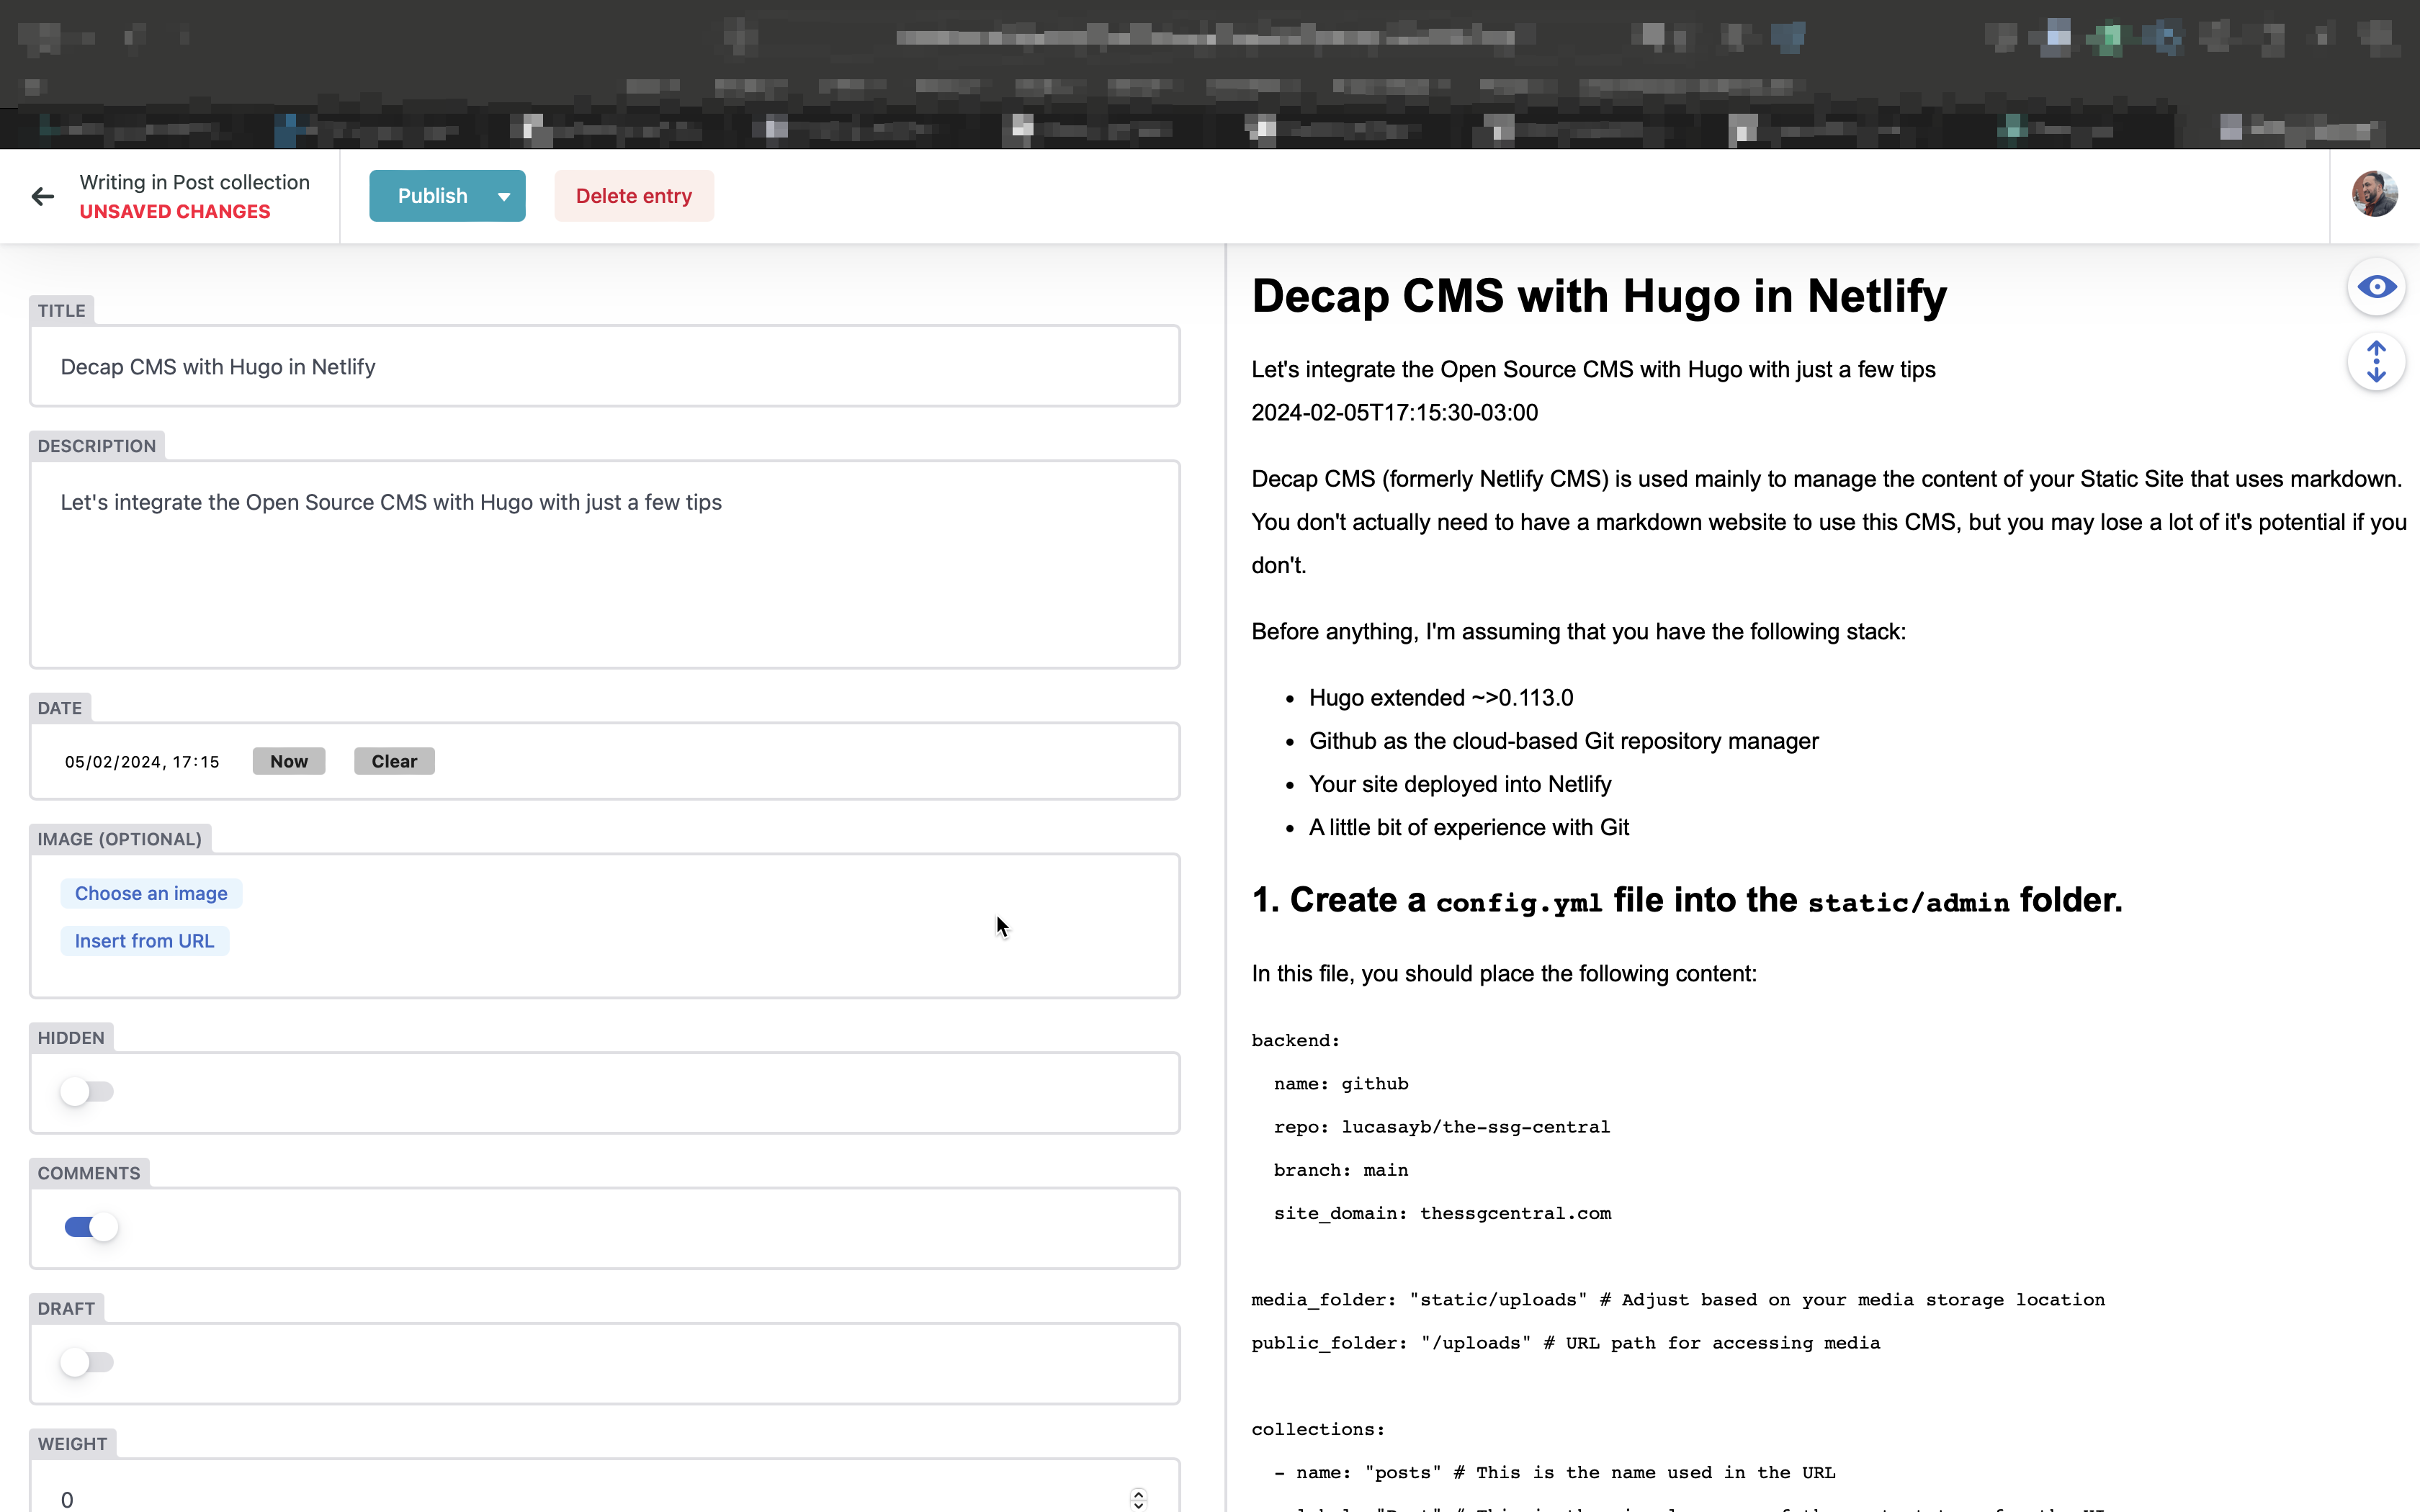This screenshot has height=1512, width=2420.
Task: Set date to Now
Action: pos(288,761)
